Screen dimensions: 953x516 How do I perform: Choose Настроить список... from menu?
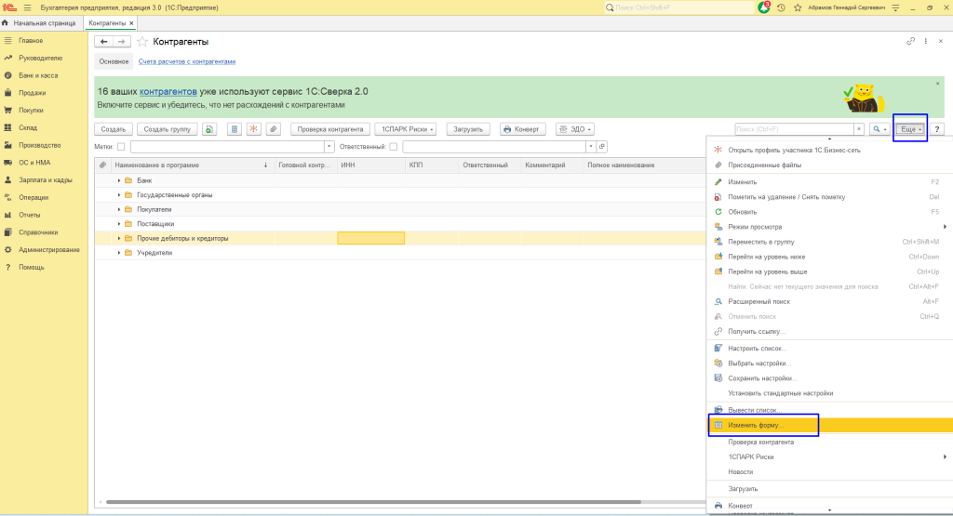point(757,349)
